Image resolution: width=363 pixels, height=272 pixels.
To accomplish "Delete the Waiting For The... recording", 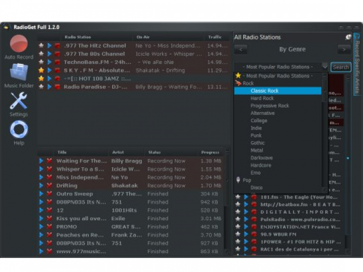I will pos(49,160).
